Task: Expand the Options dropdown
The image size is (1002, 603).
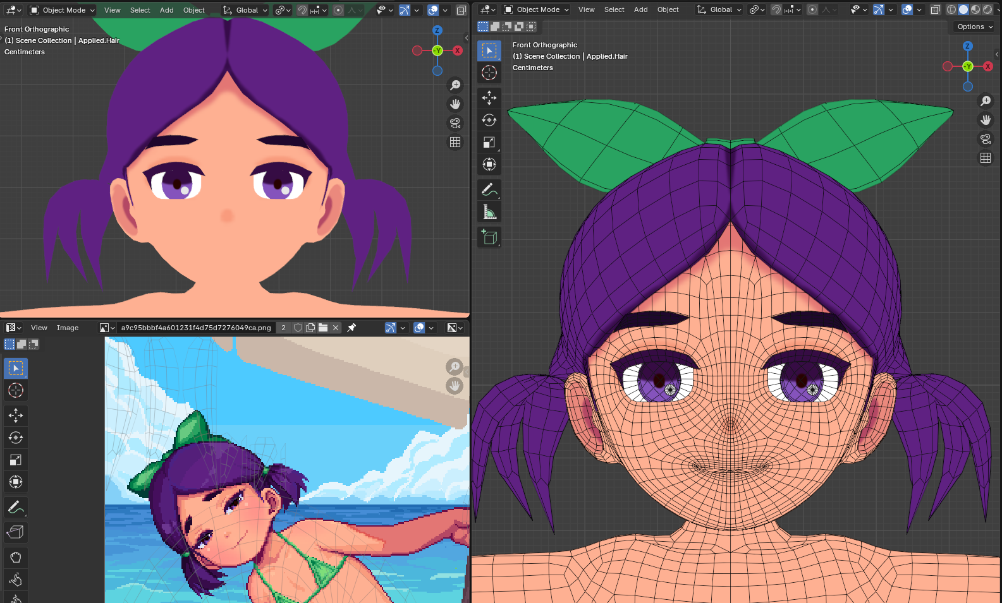Action: (x=974, y=27)
